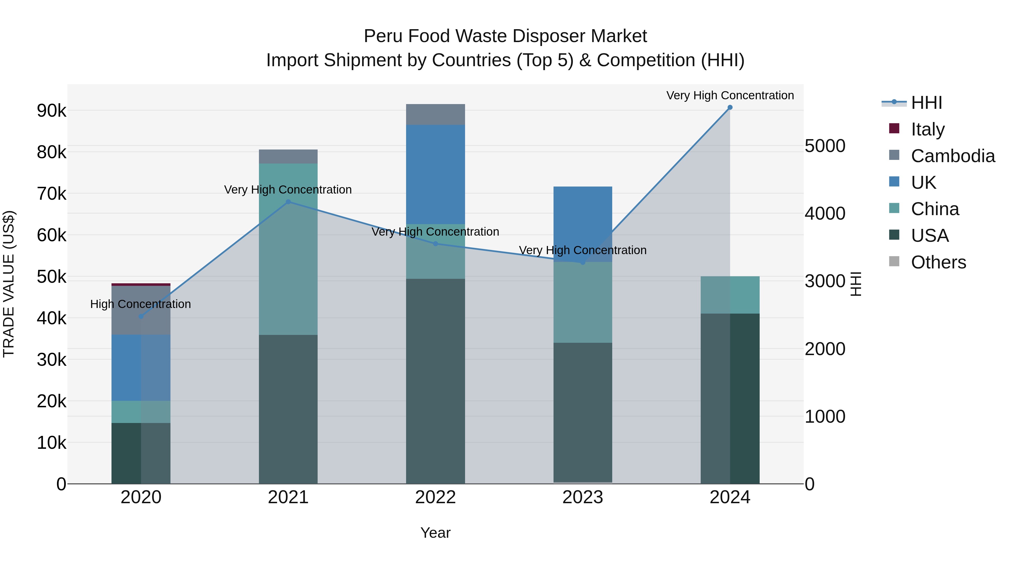Toggle the USA legend entry
Screen dimensions: 1011x568
tap(918, 236)
